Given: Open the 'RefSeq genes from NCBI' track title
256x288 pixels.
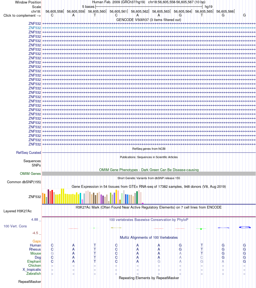Looking at the screenshot, I should click(149, 149).
